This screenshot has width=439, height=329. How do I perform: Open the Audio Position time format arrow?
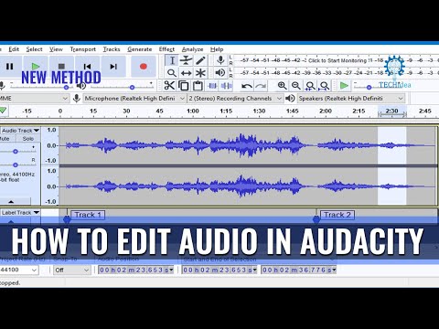pyautogui.click(x=171, y=270)
